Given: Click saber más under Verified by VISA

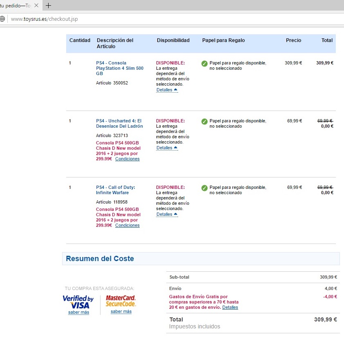Looking at the screenshot, I should [78, 312].
